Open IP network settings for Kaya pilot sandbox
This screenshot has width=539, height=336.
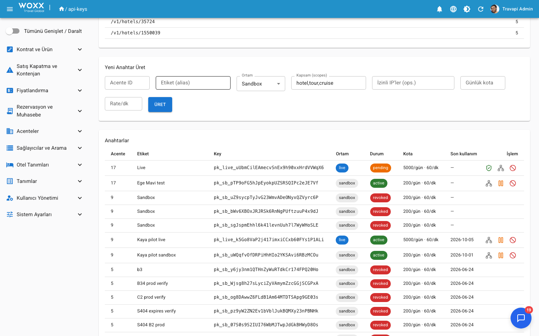point(489,255)
